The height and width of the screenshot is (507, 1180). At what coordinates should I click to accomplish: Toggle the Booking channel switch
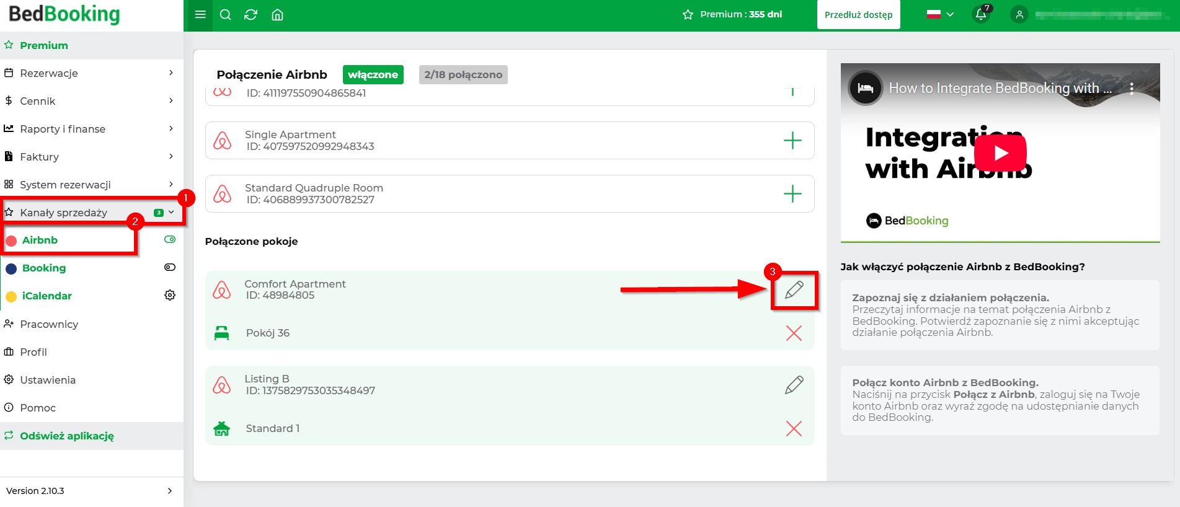(x=170, y=267)
